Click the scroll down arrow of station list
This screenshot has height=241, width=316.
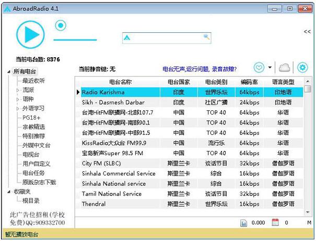point(308,212)
